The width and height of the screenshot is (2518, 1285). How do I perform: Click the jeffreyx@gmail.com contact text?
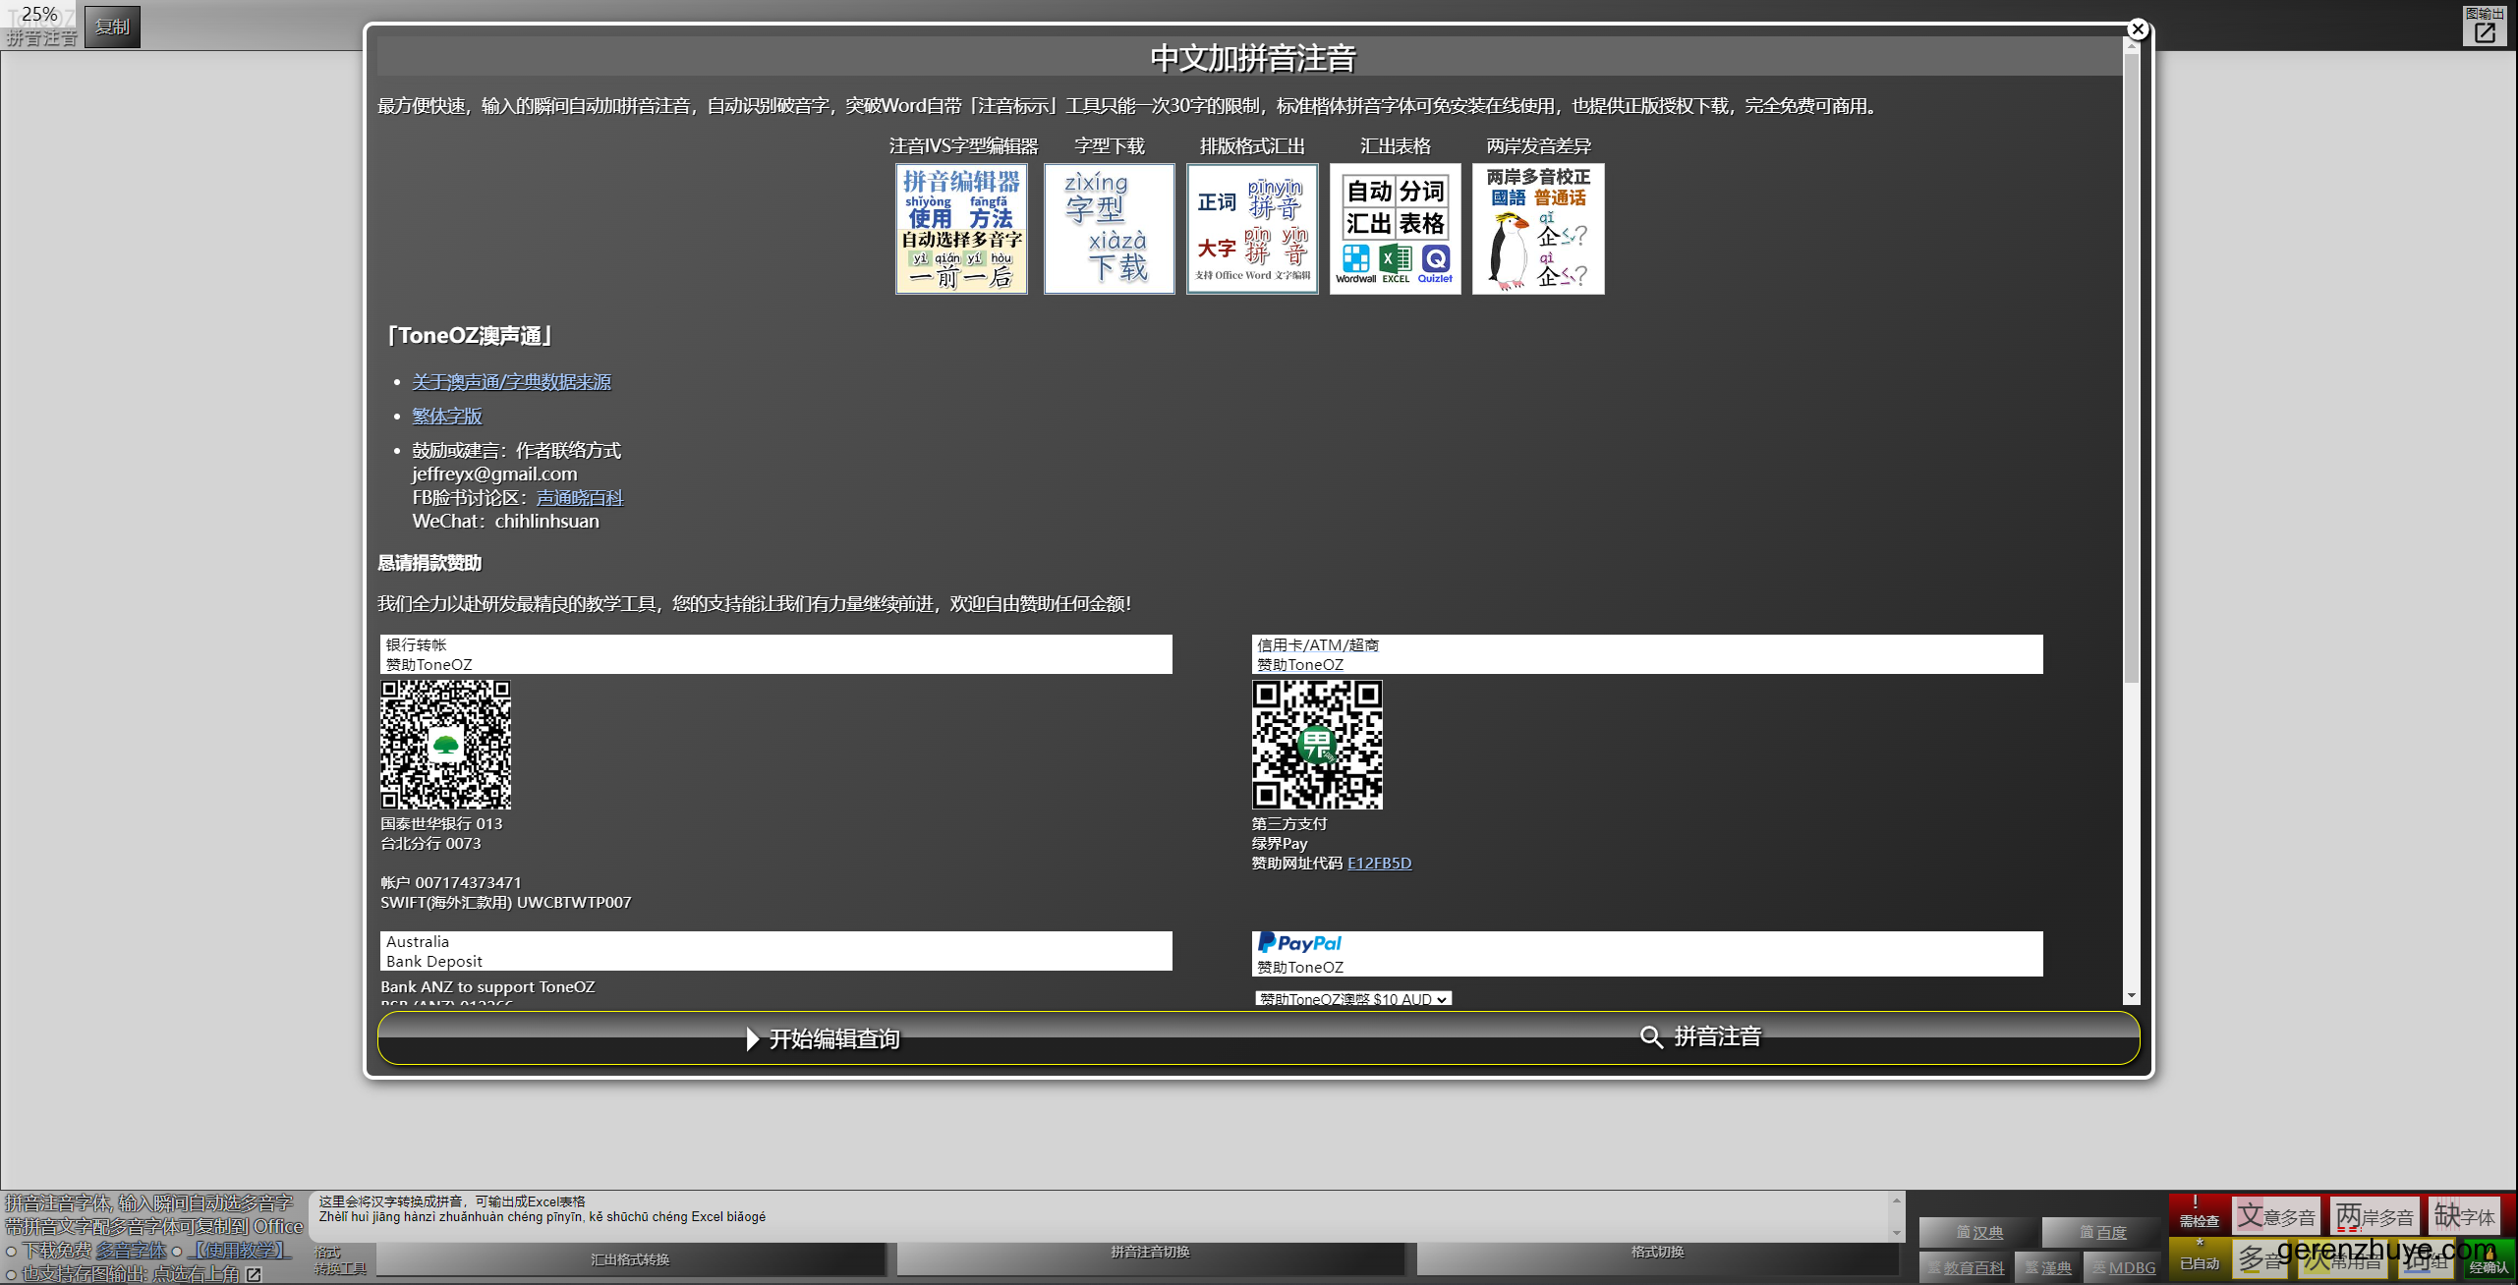click(494, 475)
